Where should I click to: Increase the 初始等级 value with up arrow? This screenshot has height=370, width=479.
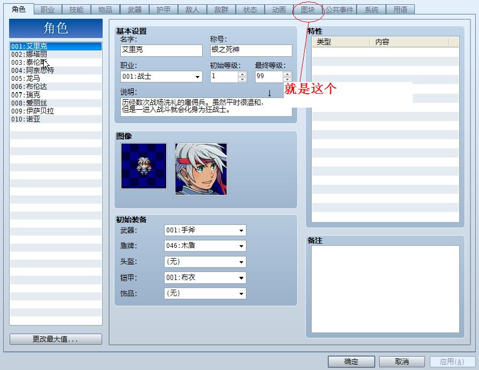click(x=242, y=74)
